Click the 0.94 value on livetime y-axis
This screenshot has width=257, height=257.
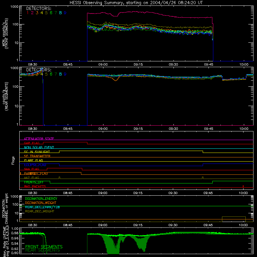15,244
